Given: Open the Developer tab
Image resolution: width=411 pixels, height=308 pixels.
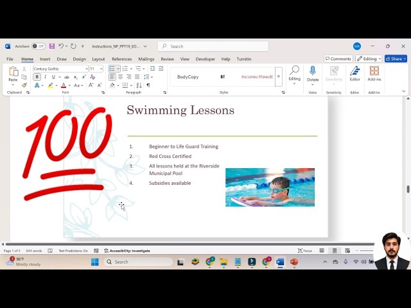Looking at the screenshot, I should point(205,59).
